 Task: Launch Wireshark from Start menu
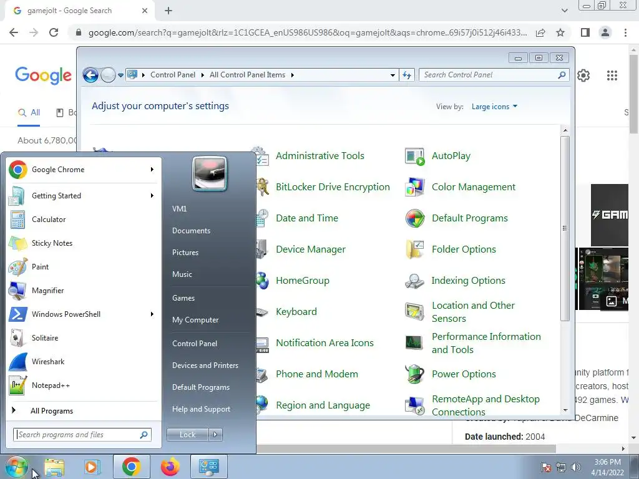(x=83, y=362)
